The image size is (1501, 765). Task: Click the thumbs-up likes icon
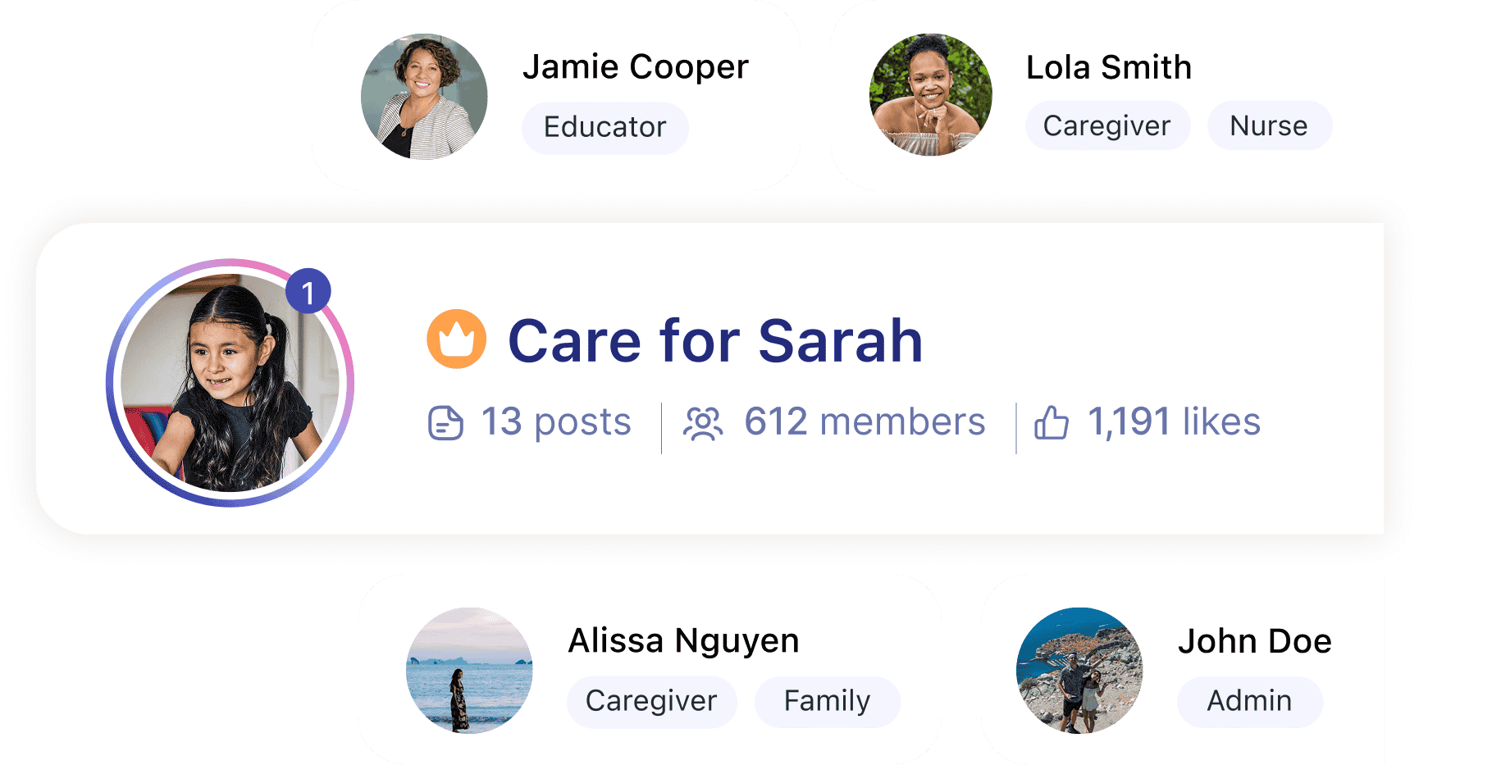click(1051, 423)
